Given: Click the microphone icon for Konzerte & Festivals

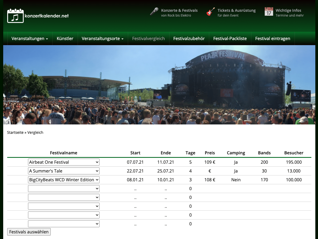Looking at the screenshot, I should 154,11.
